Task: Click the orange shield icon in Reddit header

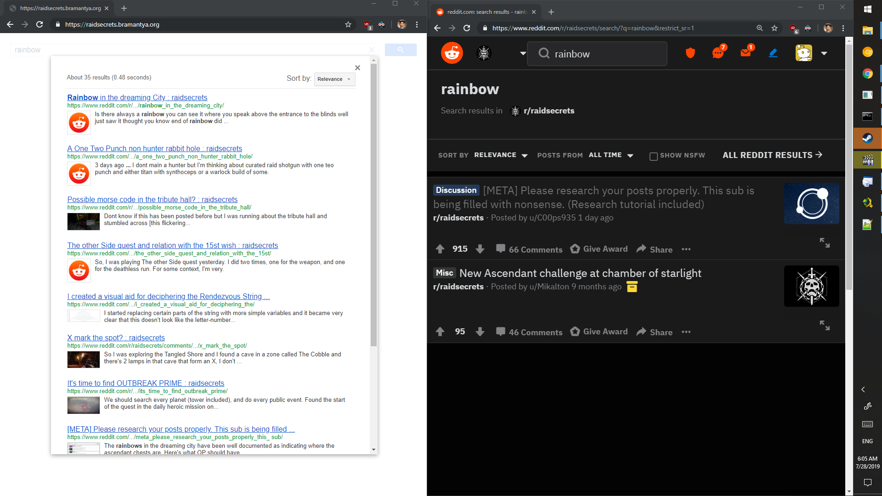Action: (690, 53)
